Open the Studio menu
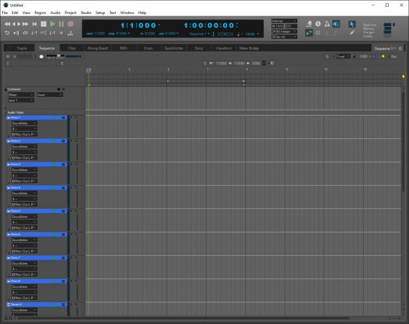The height and width of the screenshot is (324, 409). tap(86, 13)
